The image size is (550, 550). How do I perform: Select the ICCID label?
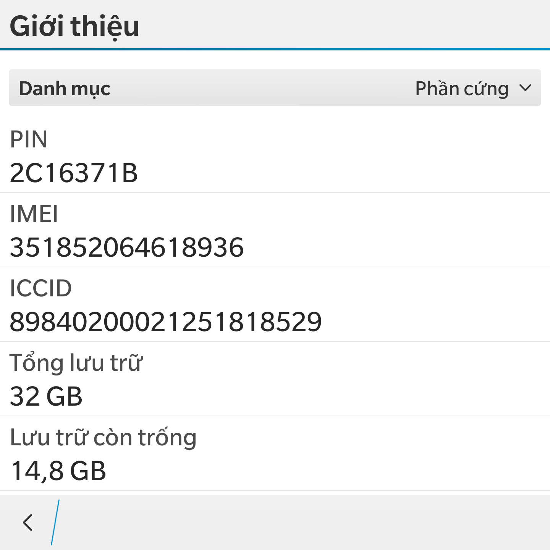[40, 288]
